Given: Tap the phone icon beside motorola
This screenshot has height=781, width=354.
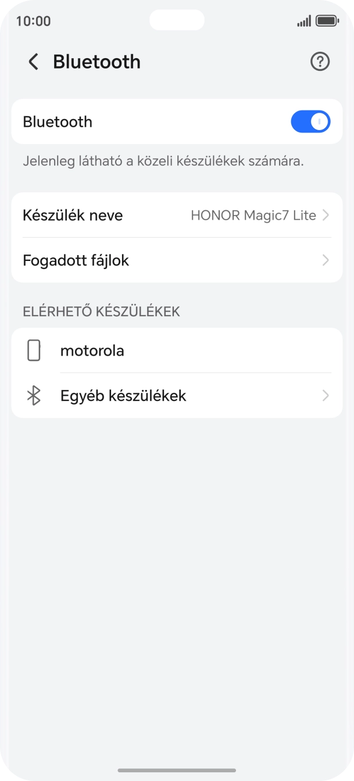Looking at the screenshot, I should [x=34, y=350].
